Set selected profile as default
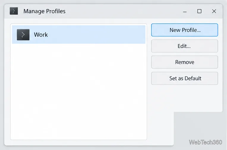Image resolution: width=227 pixels, height=150 pixels. [185, 78]
